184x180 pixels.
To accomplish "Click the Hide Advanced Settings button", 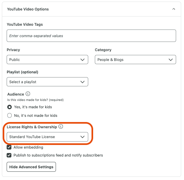I will [x=31, y=167].
